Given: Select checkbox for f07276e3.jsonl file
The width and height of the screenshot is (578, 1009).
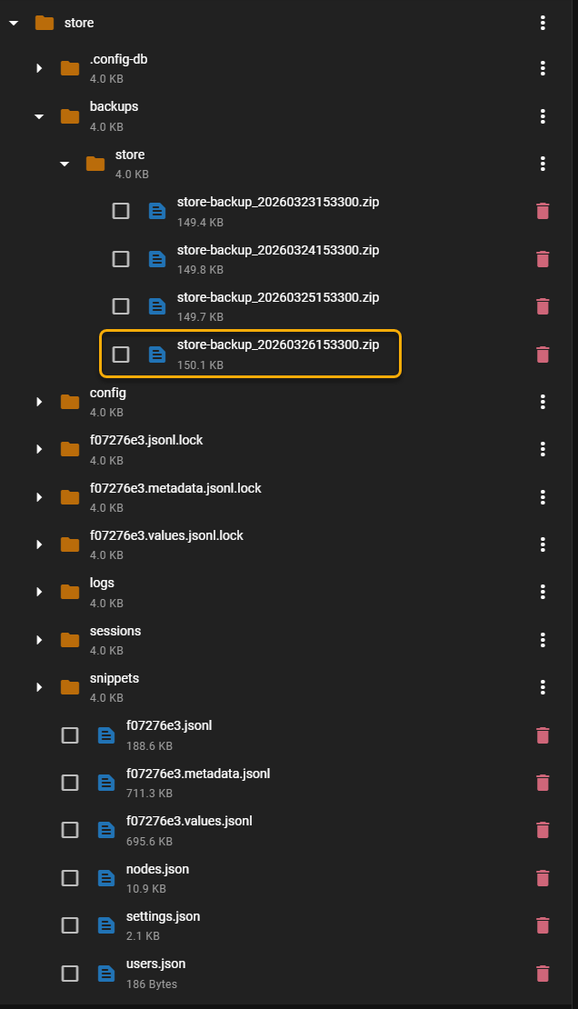Looking at the screenshot, I should pyautogui.click(x=70, y=734).
